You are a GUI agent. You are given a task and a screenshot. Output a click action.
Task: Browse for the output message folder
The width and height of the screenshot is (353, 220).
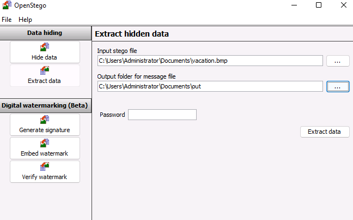338,86
